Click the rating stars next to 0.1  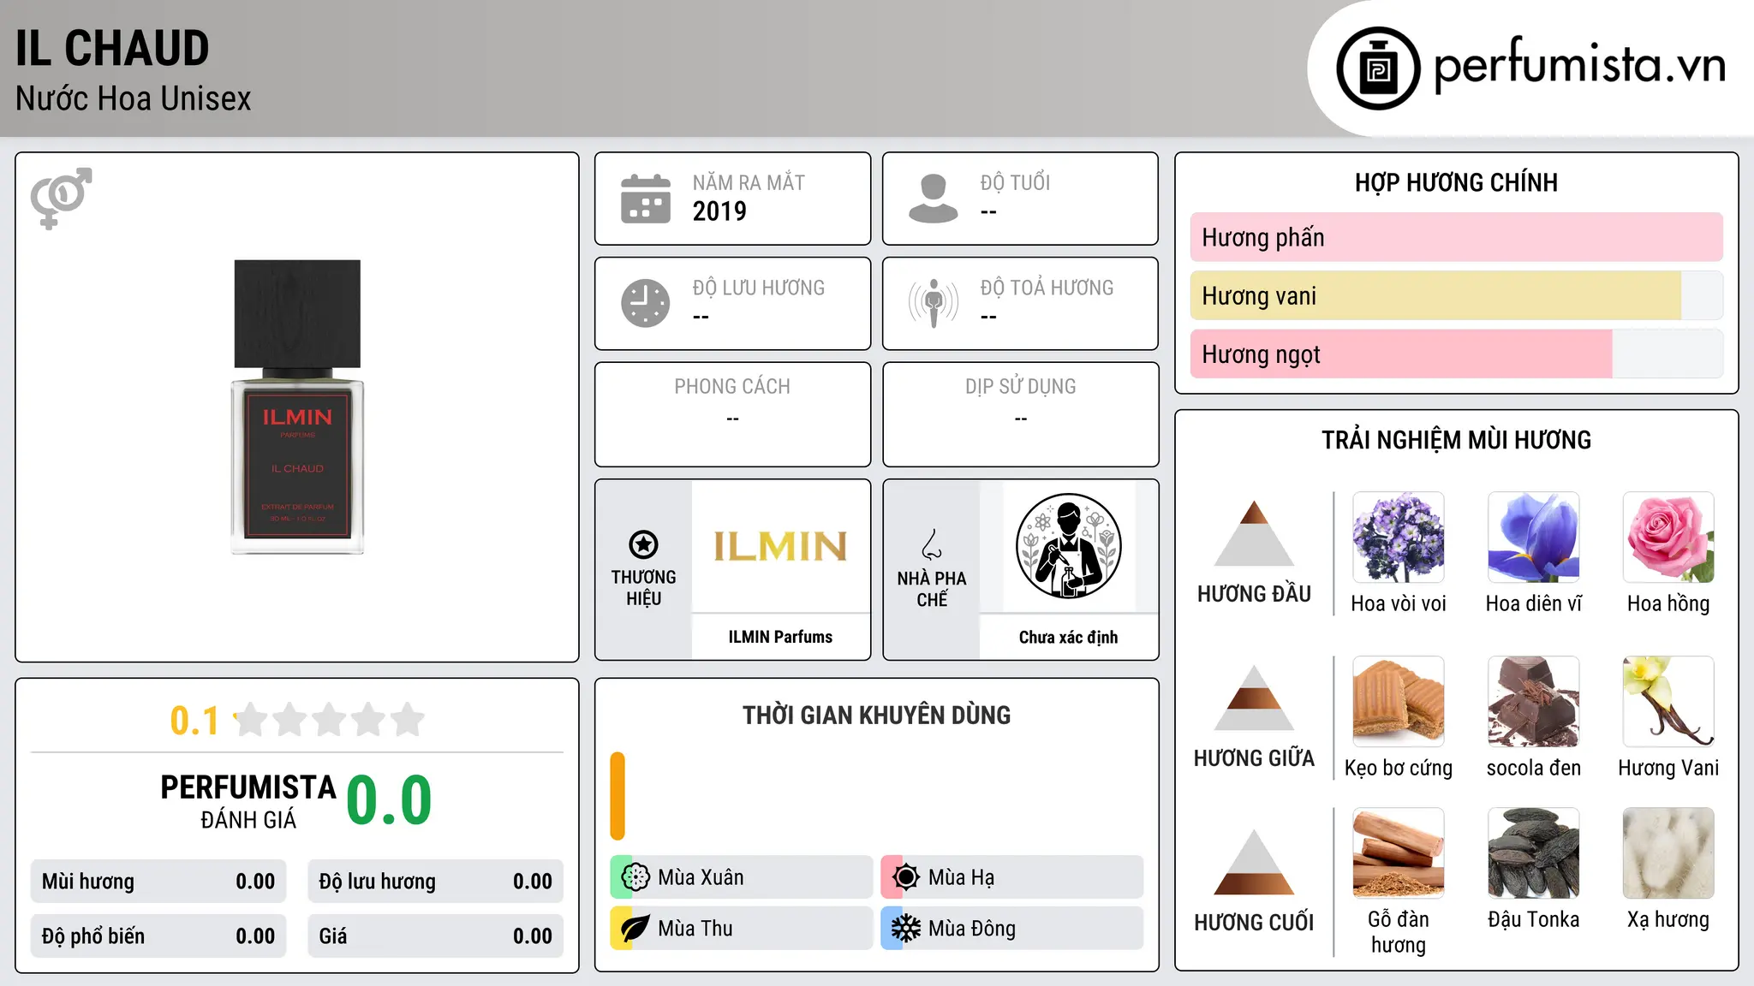point(329,720)
